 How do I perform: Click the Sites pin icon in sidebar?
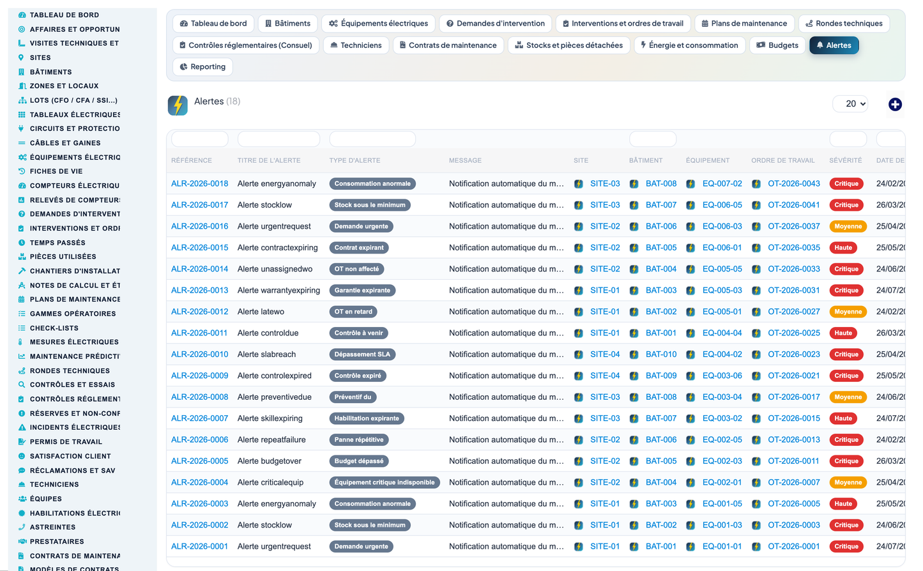click(x=21, y=57)
